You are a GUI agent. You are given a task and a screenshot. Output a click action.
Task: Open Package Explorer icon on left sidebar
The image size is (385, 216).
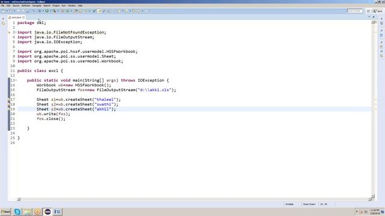click(3, 23)
